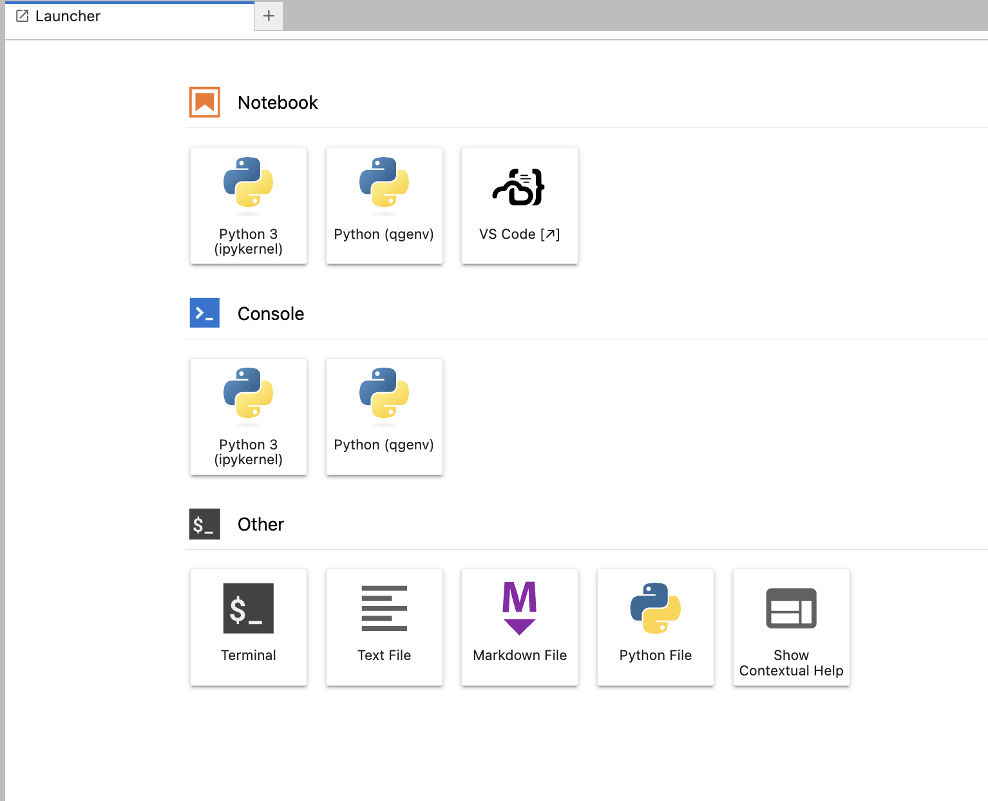
Task: Create a new Python File
Action: pyautogui.click(x=655, y=627)
